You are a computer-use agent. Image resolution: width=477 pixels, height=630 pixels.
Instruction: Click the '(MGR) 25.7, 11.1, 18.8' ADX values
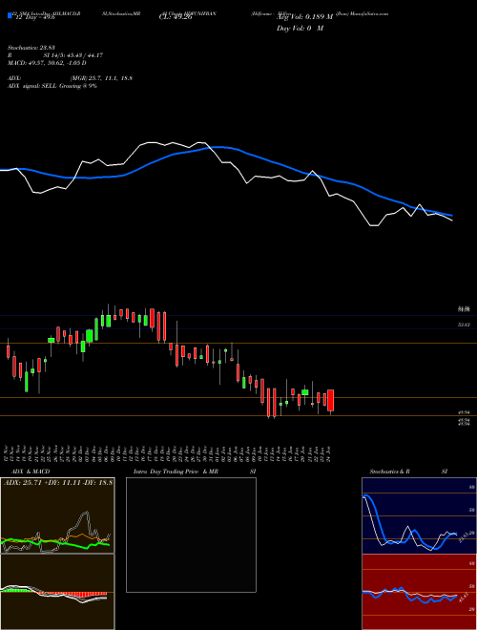[101, 78]
